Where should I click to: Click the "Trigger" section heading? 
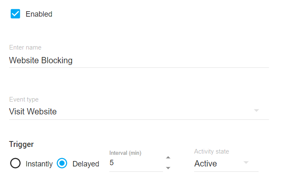pyautogui.click(x=21, y=144)
